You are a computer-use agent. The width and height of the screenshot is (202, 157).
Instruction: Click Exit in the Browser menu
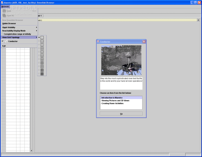19,46
